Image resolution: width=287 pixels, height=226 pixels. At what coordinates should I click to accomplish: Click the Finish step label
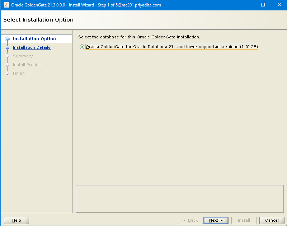pyautogui.click(x=19, y=73)
